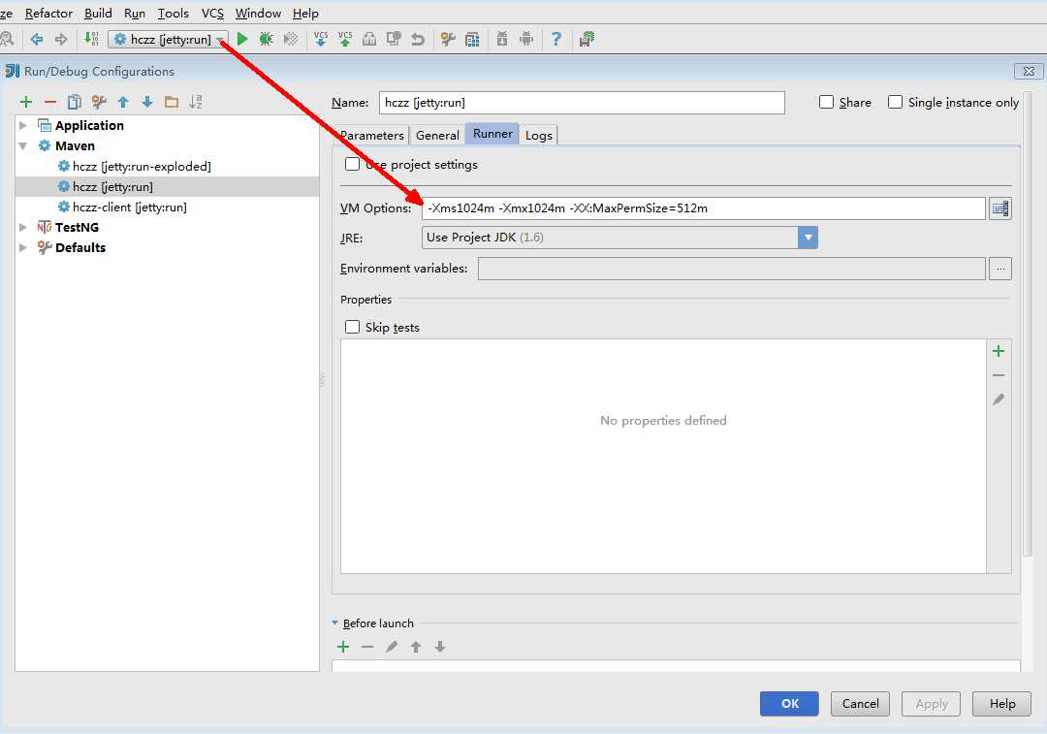Sort configurations alphabetically icon
Screen dimensions: 1047x734
(x=196, y=102)
